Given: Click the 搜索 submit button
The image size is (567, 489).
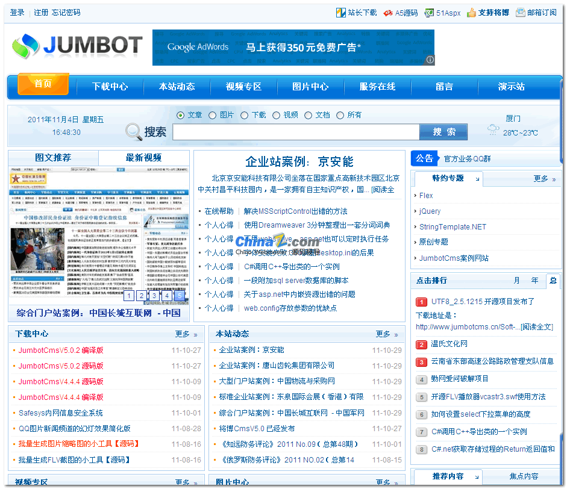Looking at the screenshot, I should [x=443, y=132].
